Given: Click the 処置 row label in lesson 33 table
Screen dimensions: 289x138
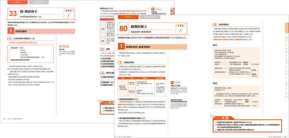Looking at the screenshot, I should click(102, 29).
